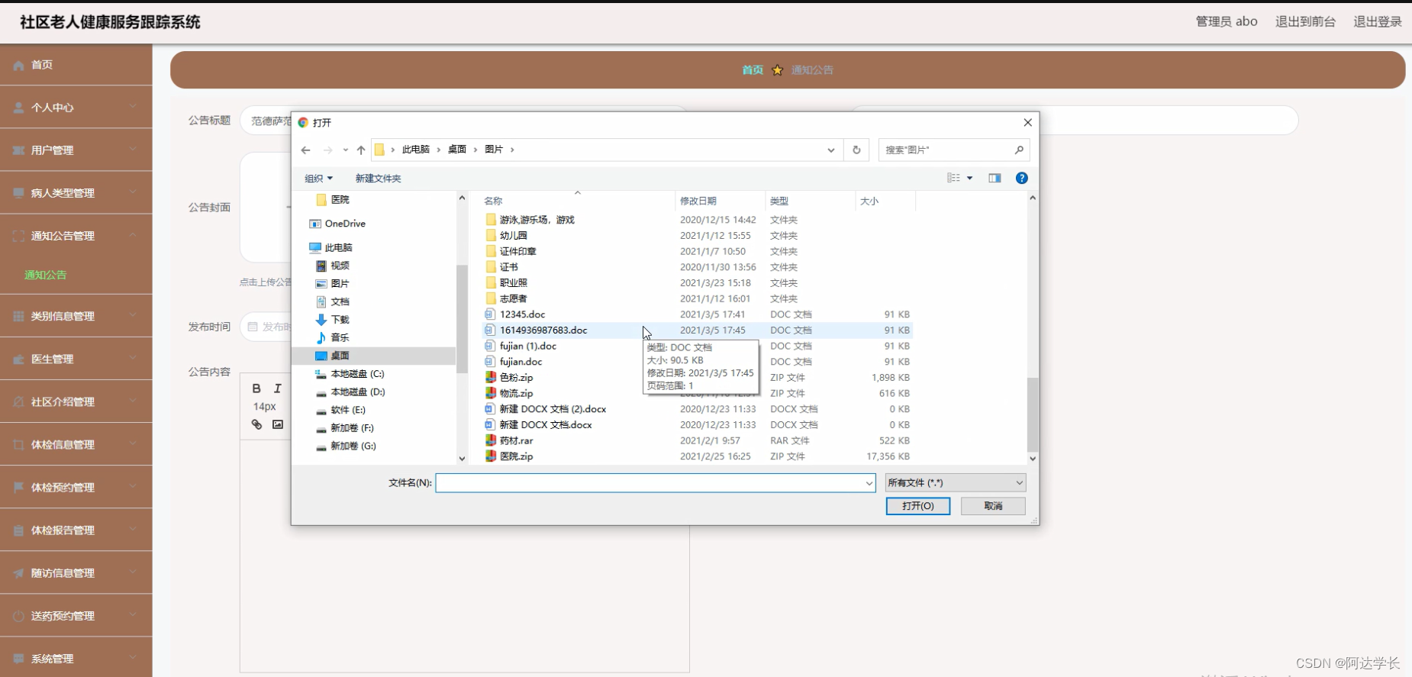Screen dimensions: 1412x677
Task: Insert an image in editor
Action: 278,424
